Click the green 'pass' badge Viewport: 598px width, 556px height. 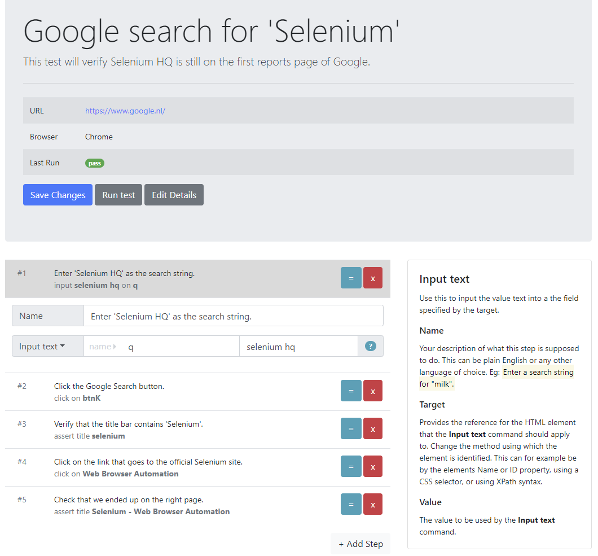pos(95,163)
